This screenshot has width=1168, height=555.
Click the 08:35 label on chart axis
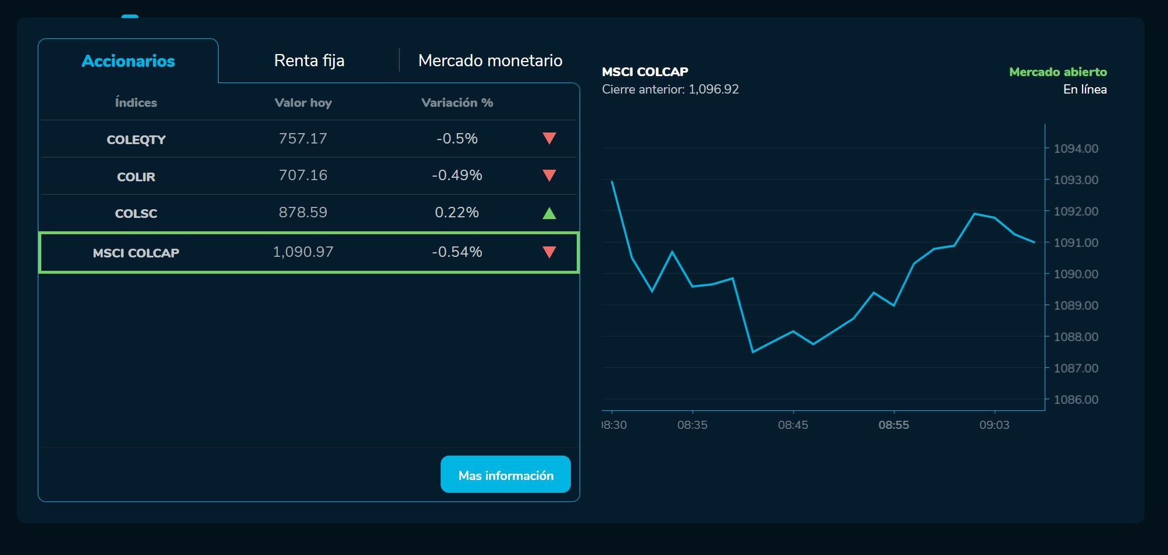click(692, 425)
